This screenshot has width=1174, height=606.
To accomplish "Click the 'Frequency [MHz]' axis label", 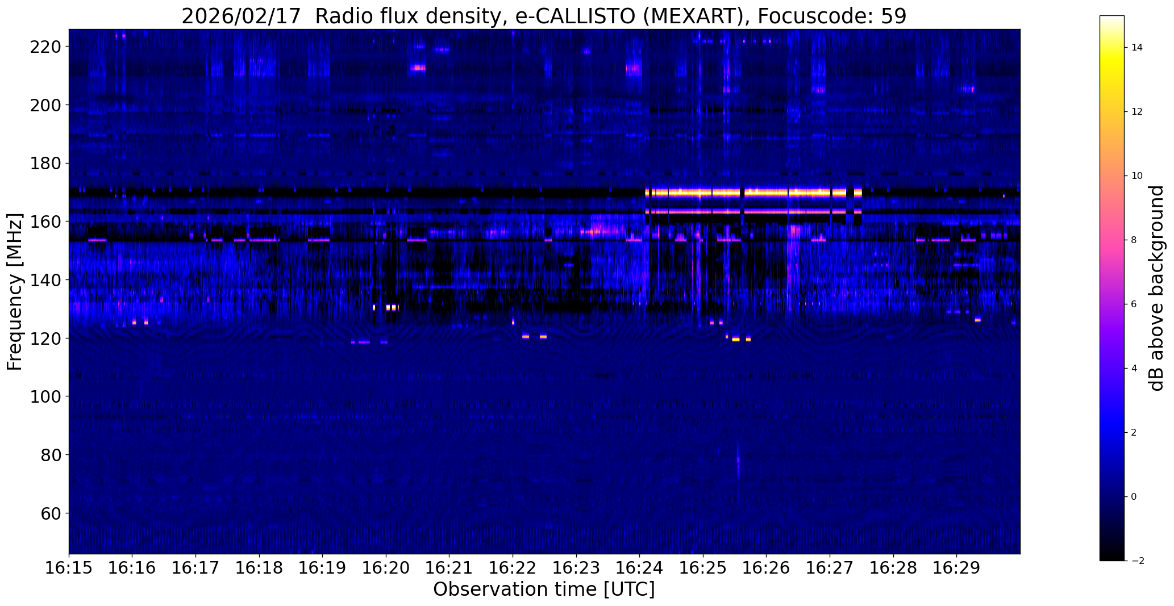I will click(14, 292).
